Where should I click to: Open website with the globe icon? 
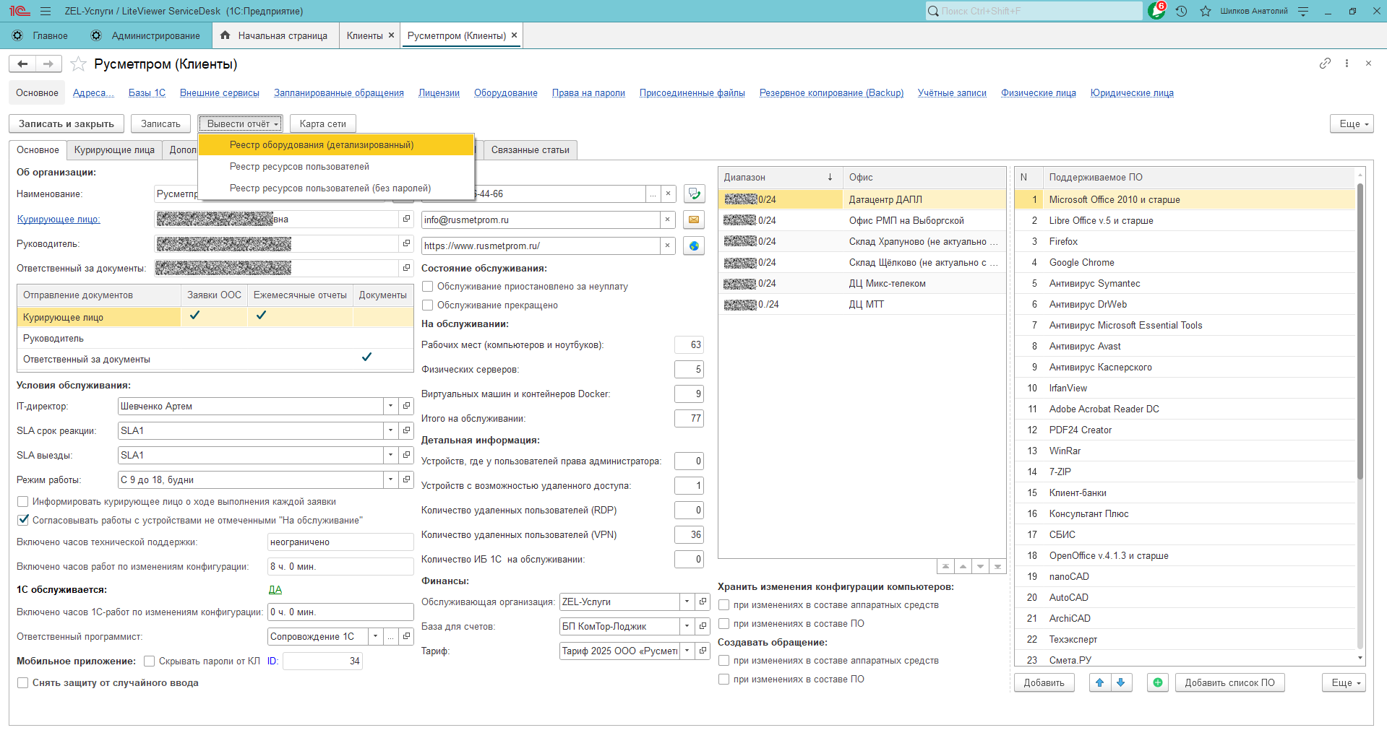click(x=694, y=246)
